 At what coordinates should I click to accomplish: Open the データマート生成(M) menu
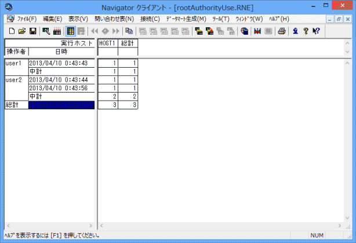pyautogui.click(x=186, y=19)
